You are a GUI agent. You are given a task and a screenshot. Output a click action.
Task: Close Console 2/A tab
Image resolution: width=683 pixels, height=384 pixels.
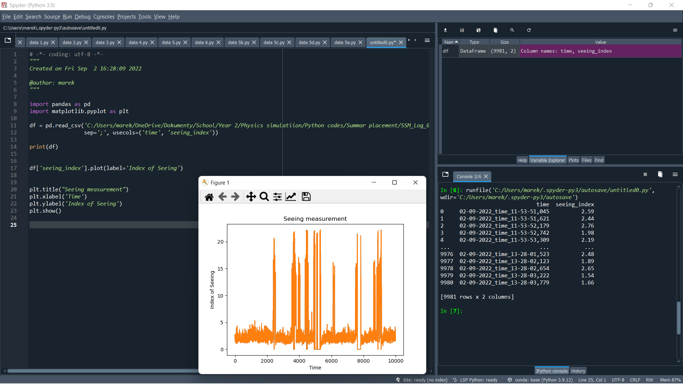pos(486,177)
